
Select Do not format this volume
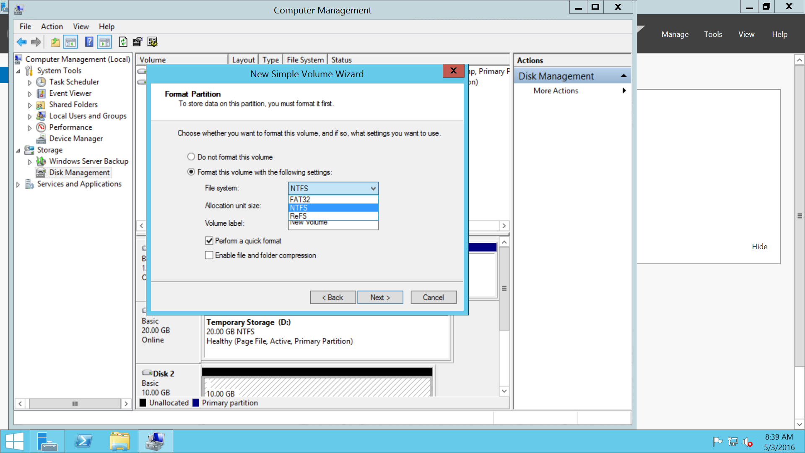pyautogui.click(x=191, y=157)
